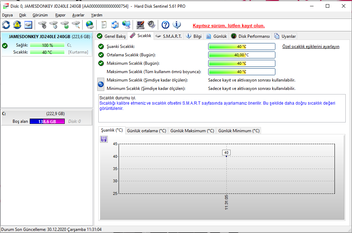Open the Günlük tab
352x233 pixels.
(216, 36)
